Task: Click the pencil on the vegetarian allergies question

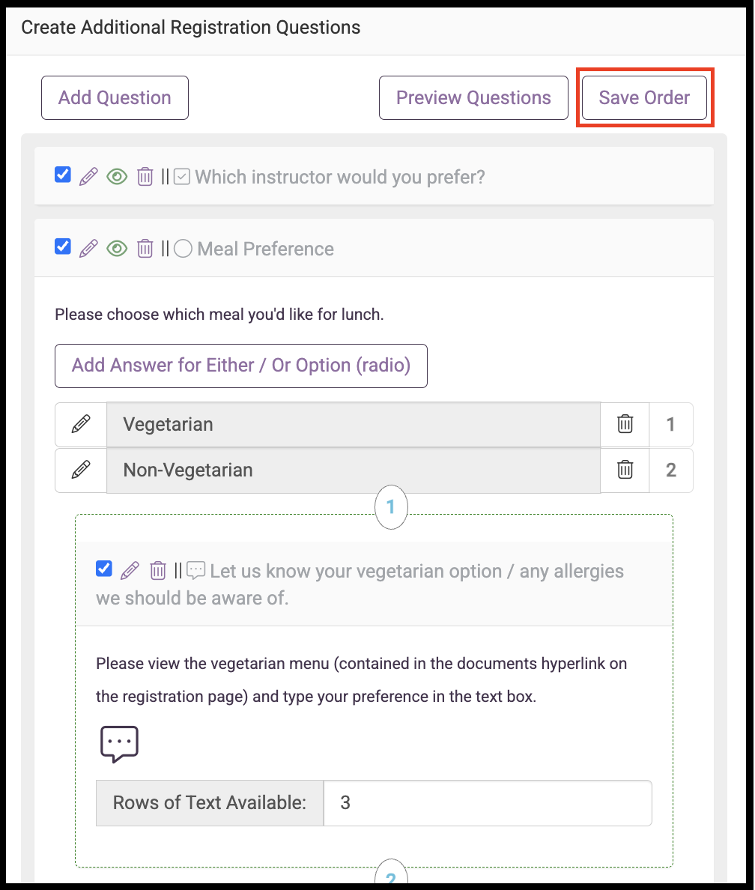Action: click(x=130, y=570)
